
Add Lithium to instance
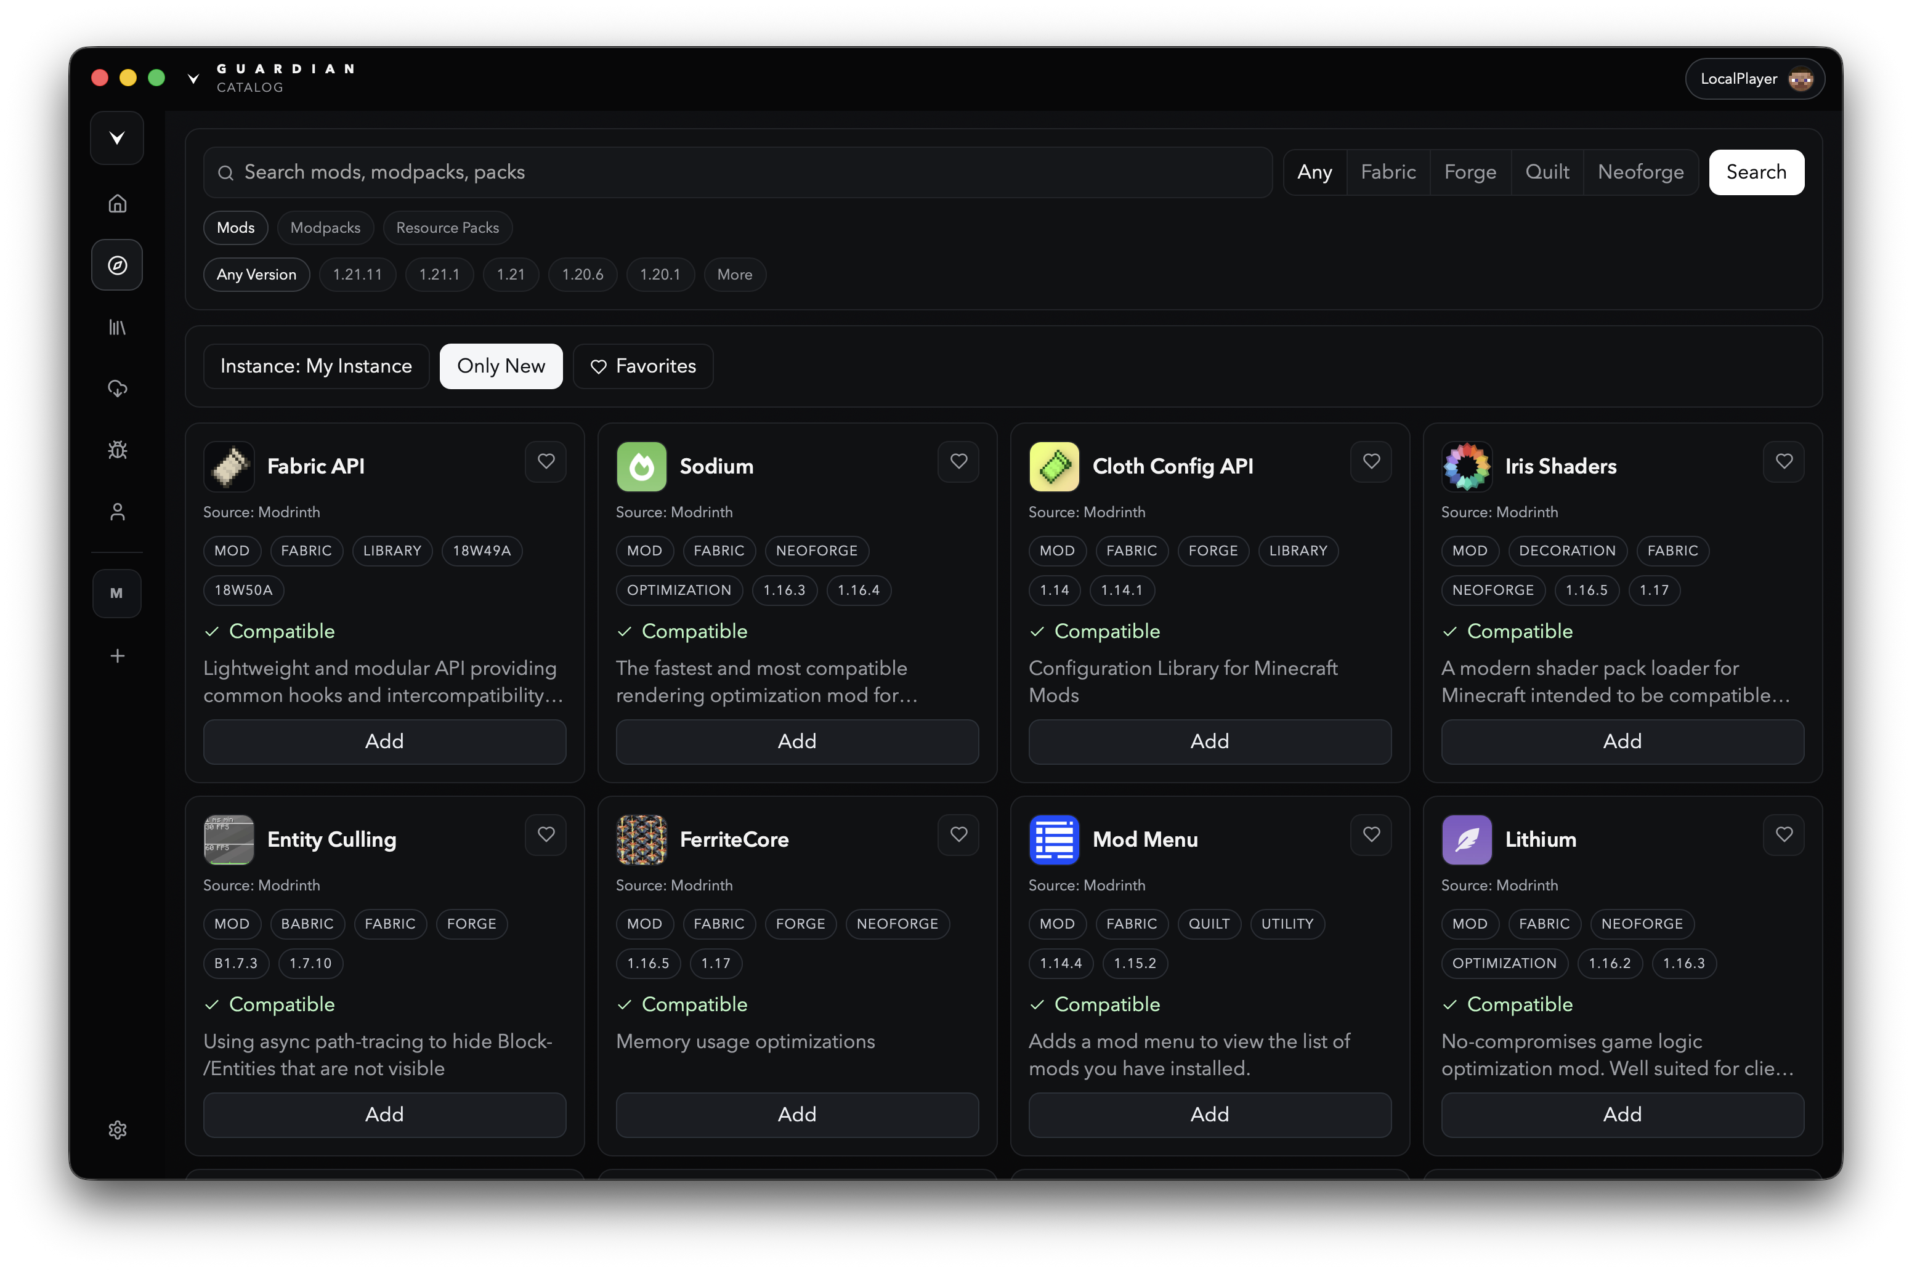point(1622,1115)
